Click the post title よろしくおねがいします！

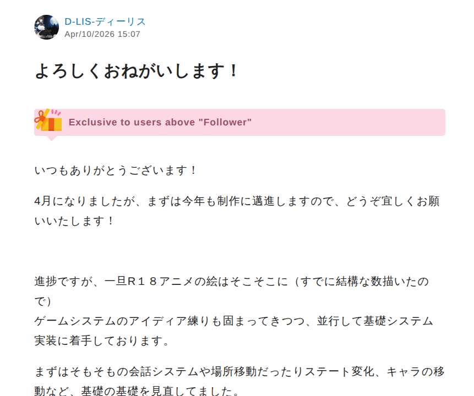tap(137, 71)
